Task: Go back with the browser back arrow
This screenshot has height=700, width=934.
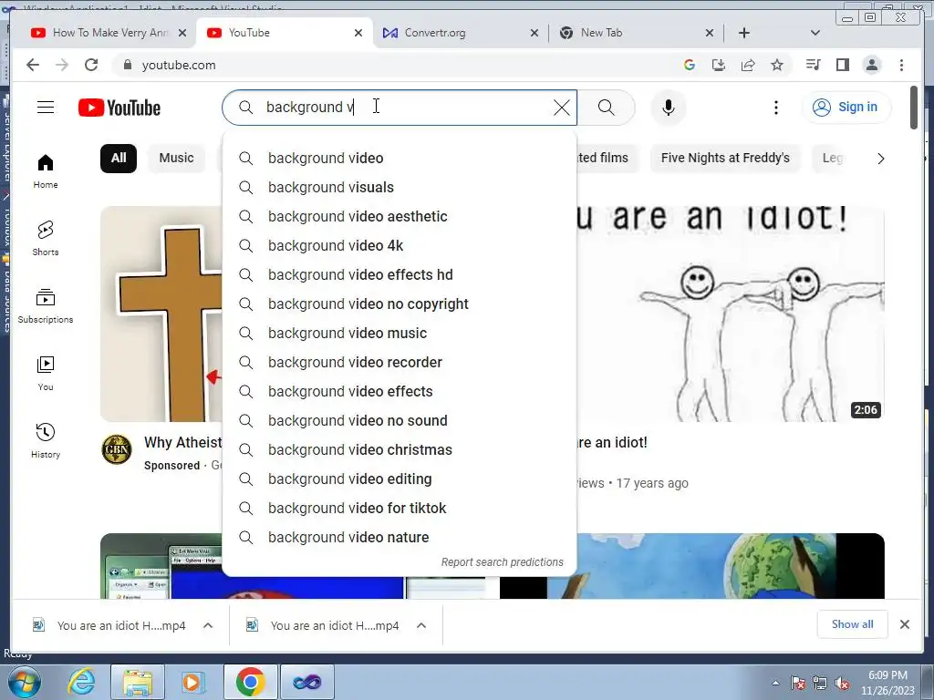Action: click(33, 65)
